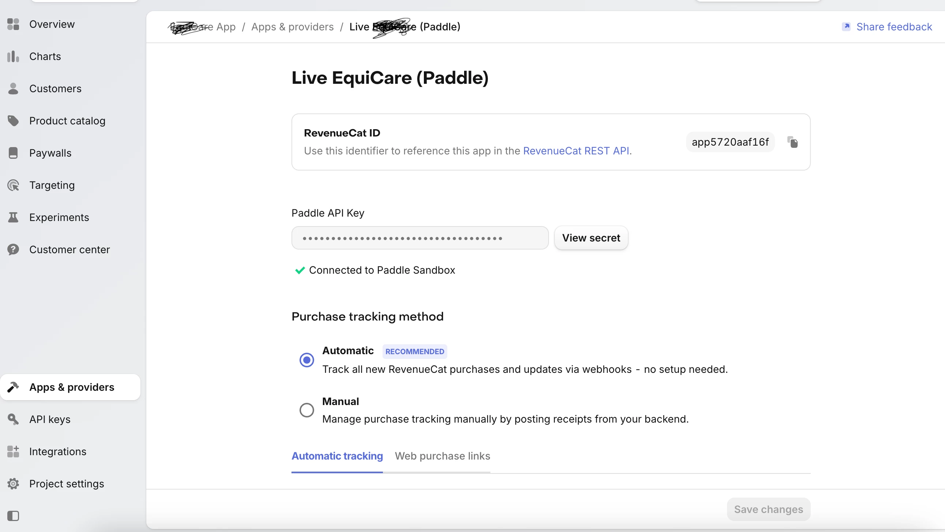The image size is (945, 532).
Task: Click the Paddle API Key field
Action: click(x=420, y=238)
